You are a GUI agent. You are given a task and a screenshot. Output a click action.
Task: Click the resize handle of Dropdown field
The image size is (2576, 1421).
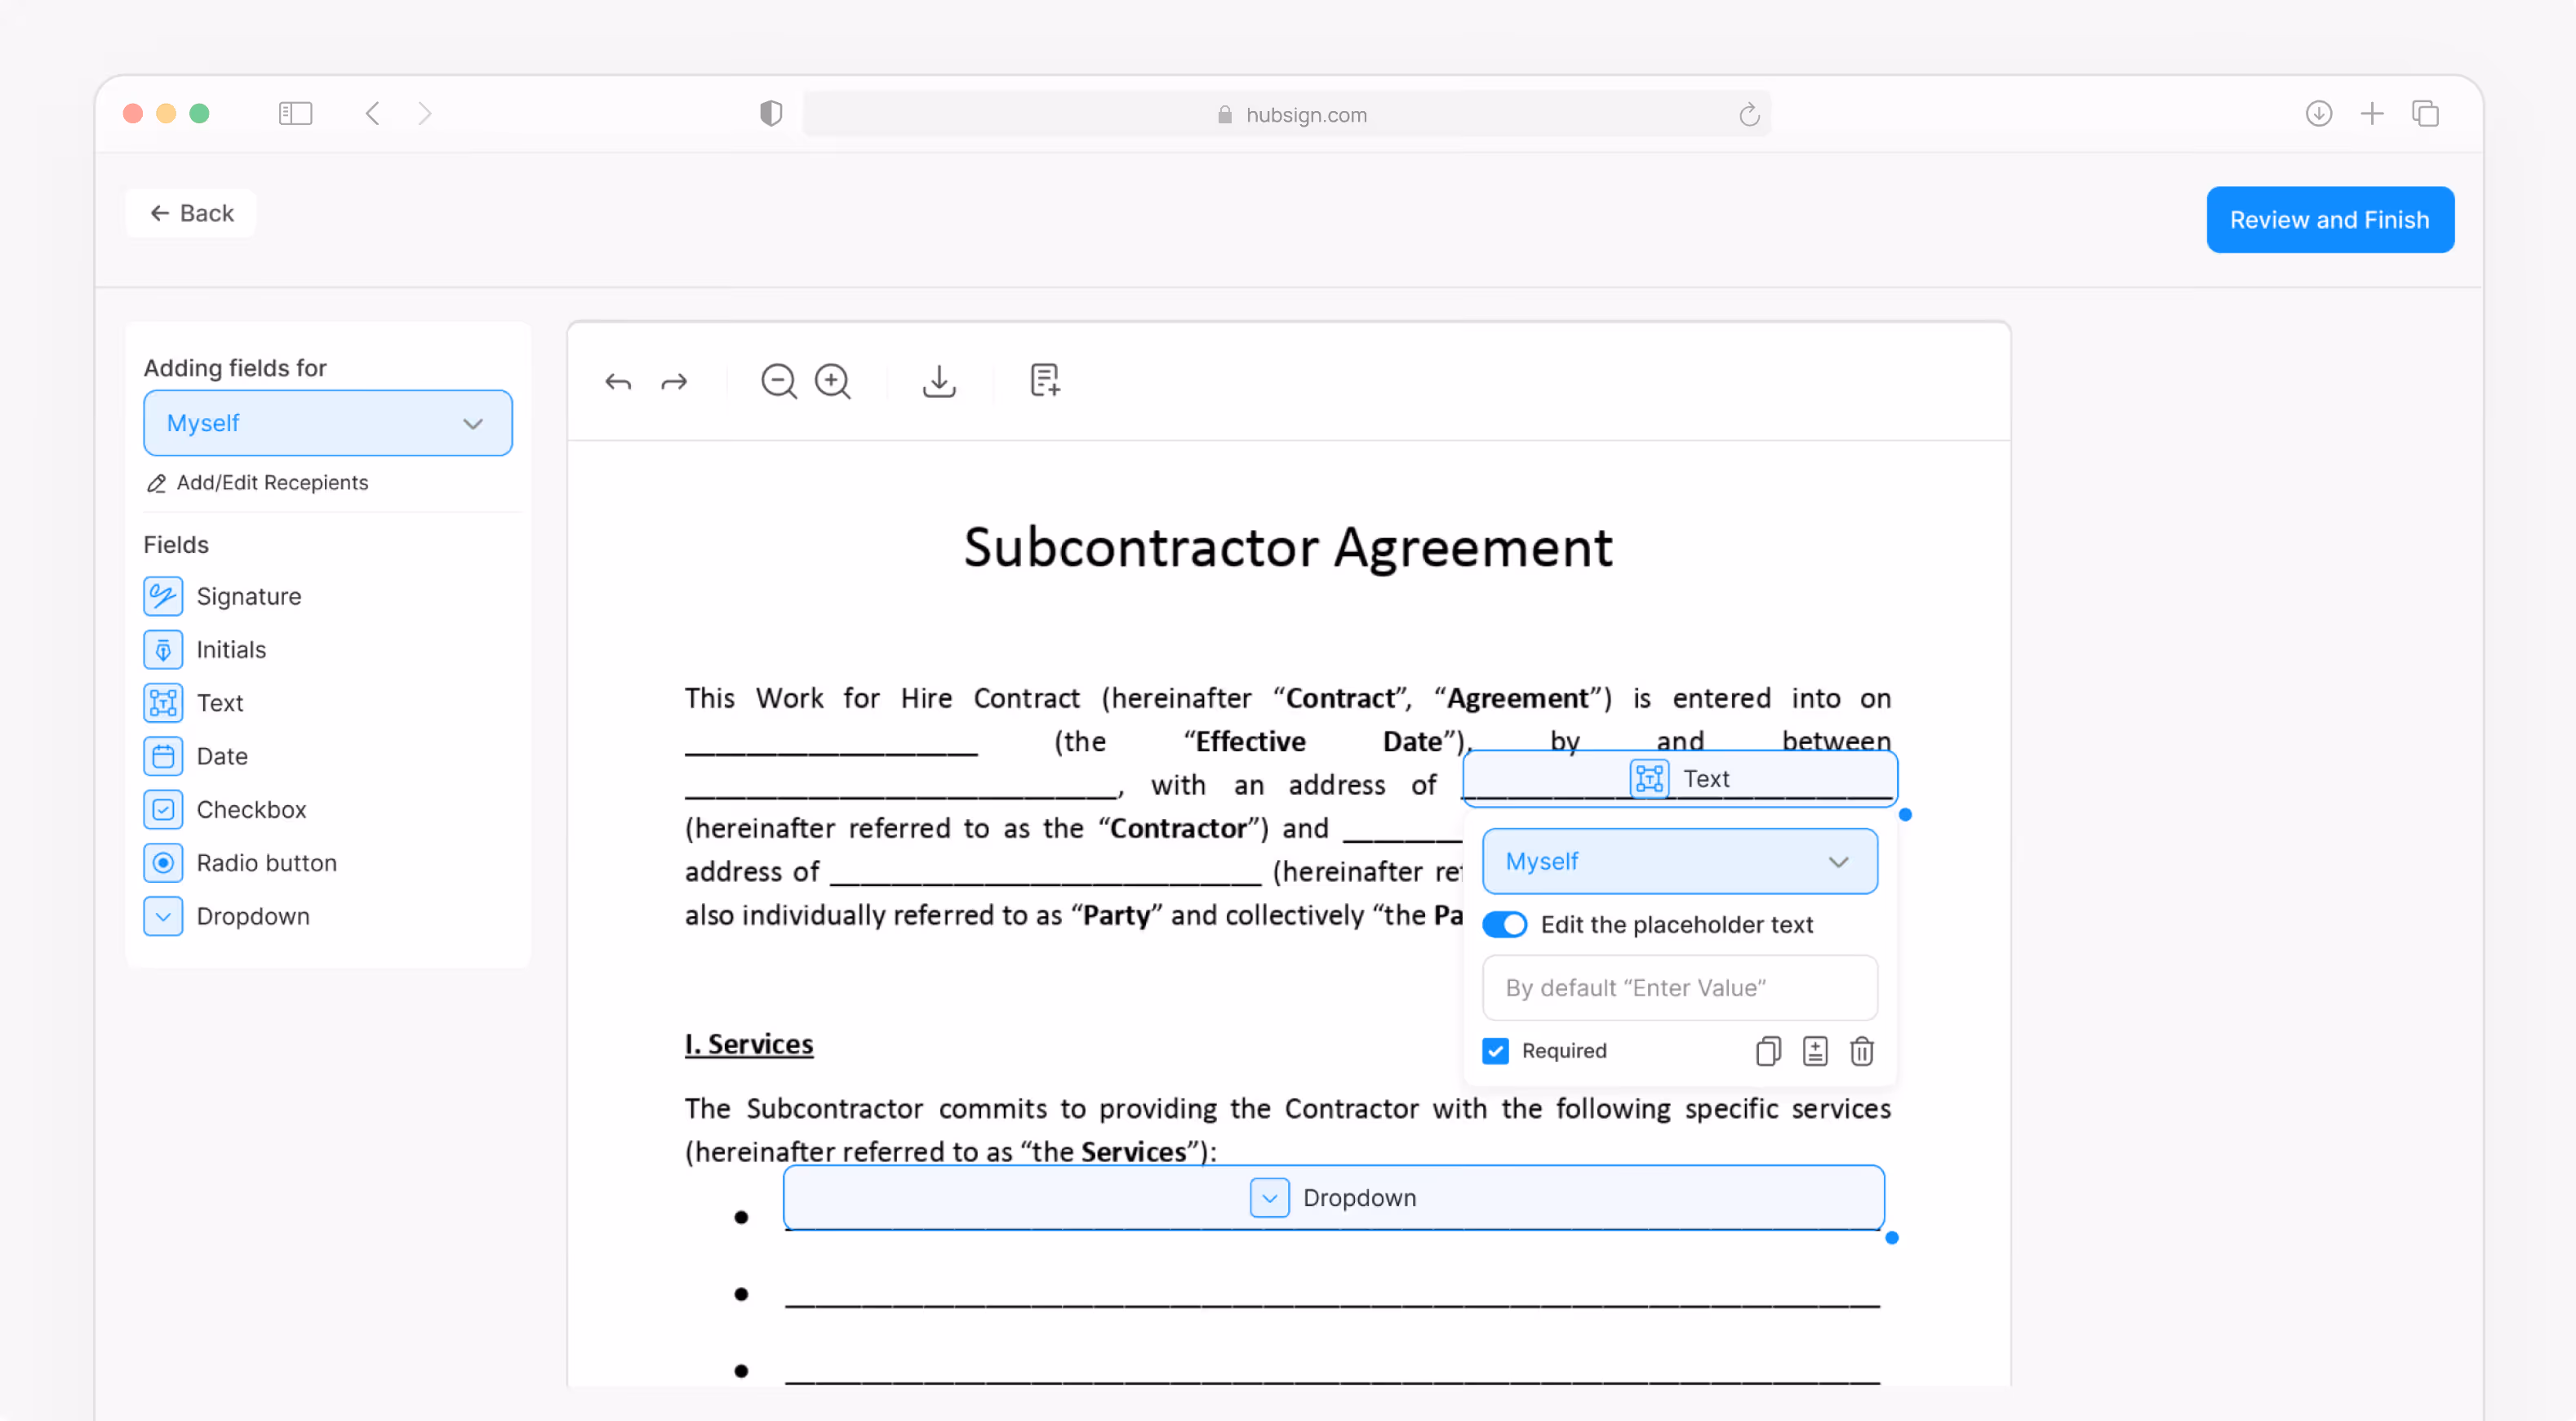[x=1891, y=1238]
